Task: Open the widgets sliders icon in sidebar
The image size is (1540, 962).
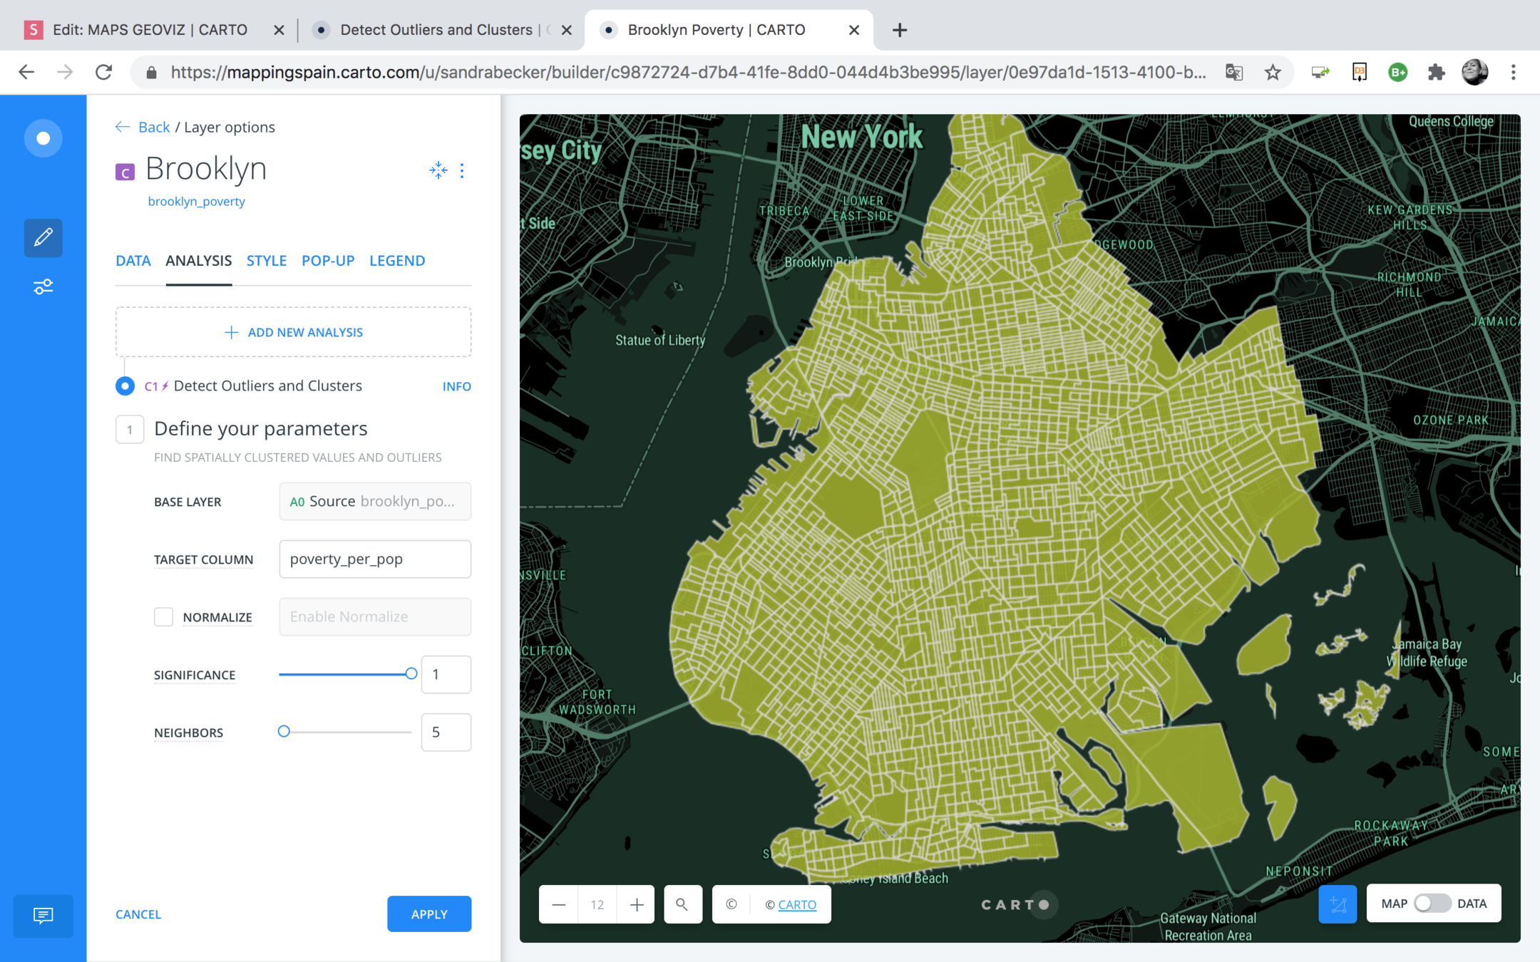Action: pos(43,286)
